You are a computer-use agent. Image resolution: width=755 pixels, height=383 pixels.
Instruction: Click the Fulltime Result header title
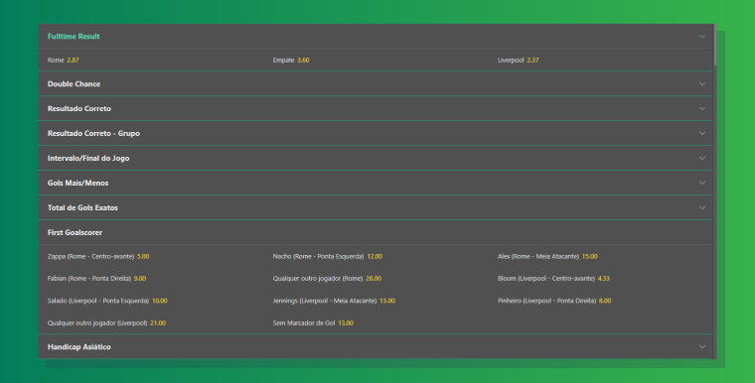click(x=74, y=36)
